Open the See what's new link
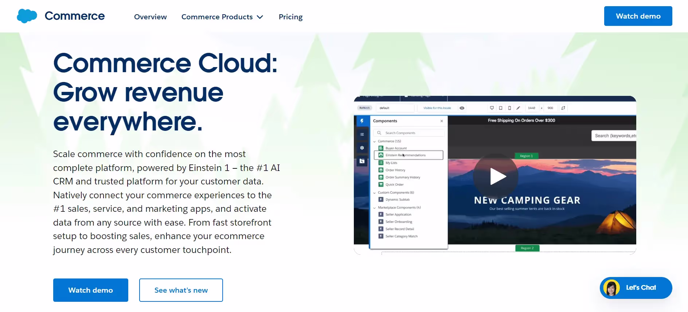Viewport: 688px width, 312px height. 181,290
